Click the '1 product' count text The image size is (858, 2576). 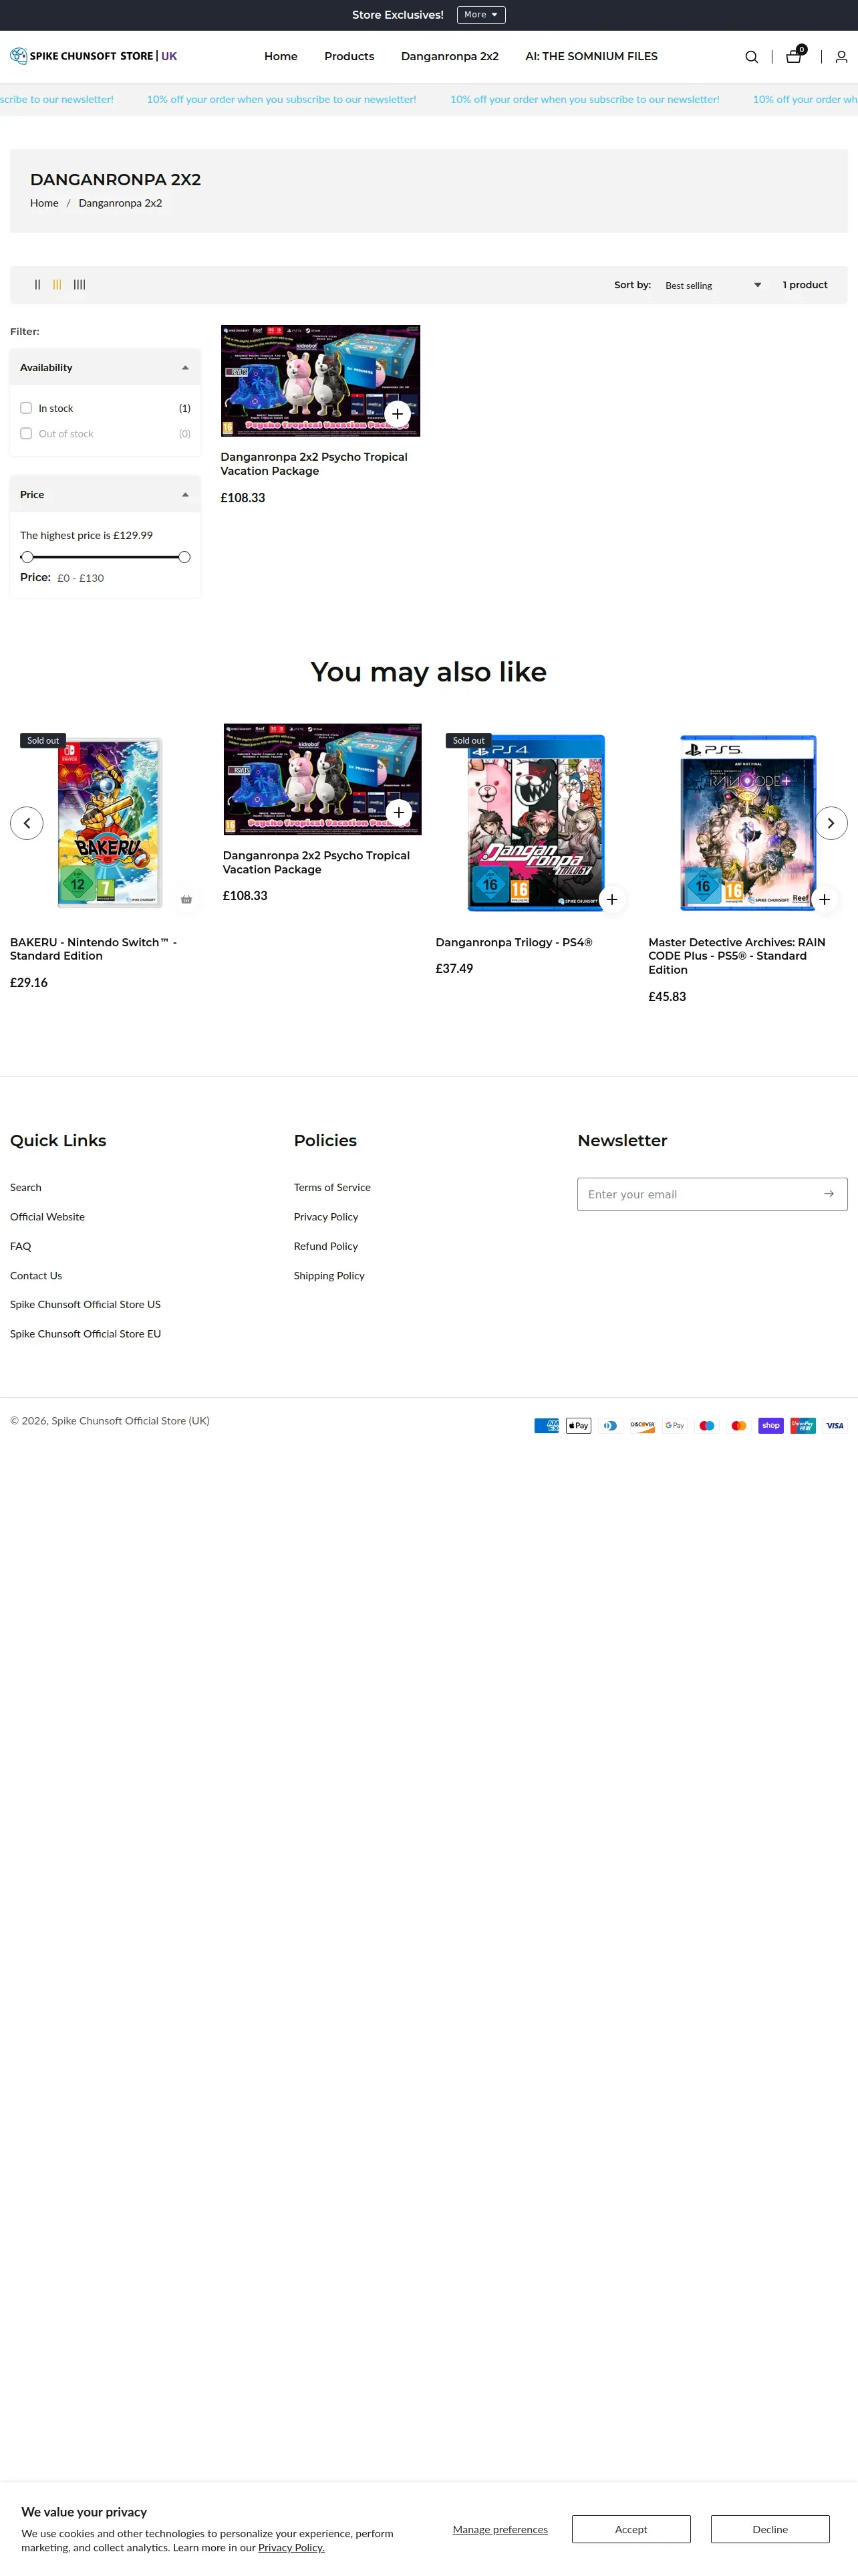[805, 285]
